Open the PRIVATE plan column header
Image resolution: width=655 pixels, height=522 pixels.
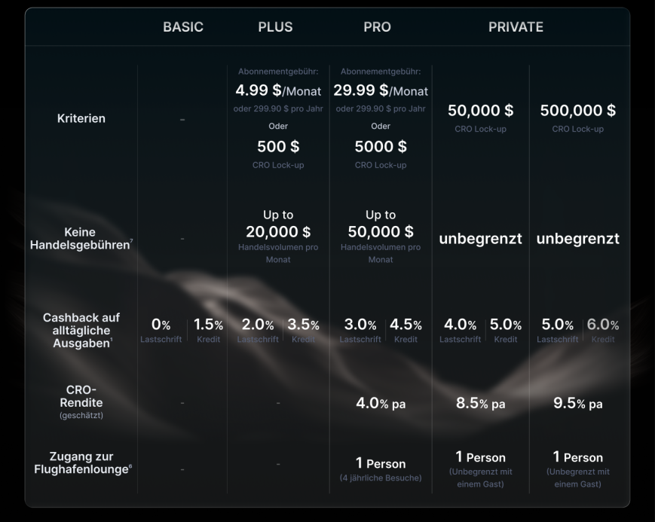[x=516, y=27]
